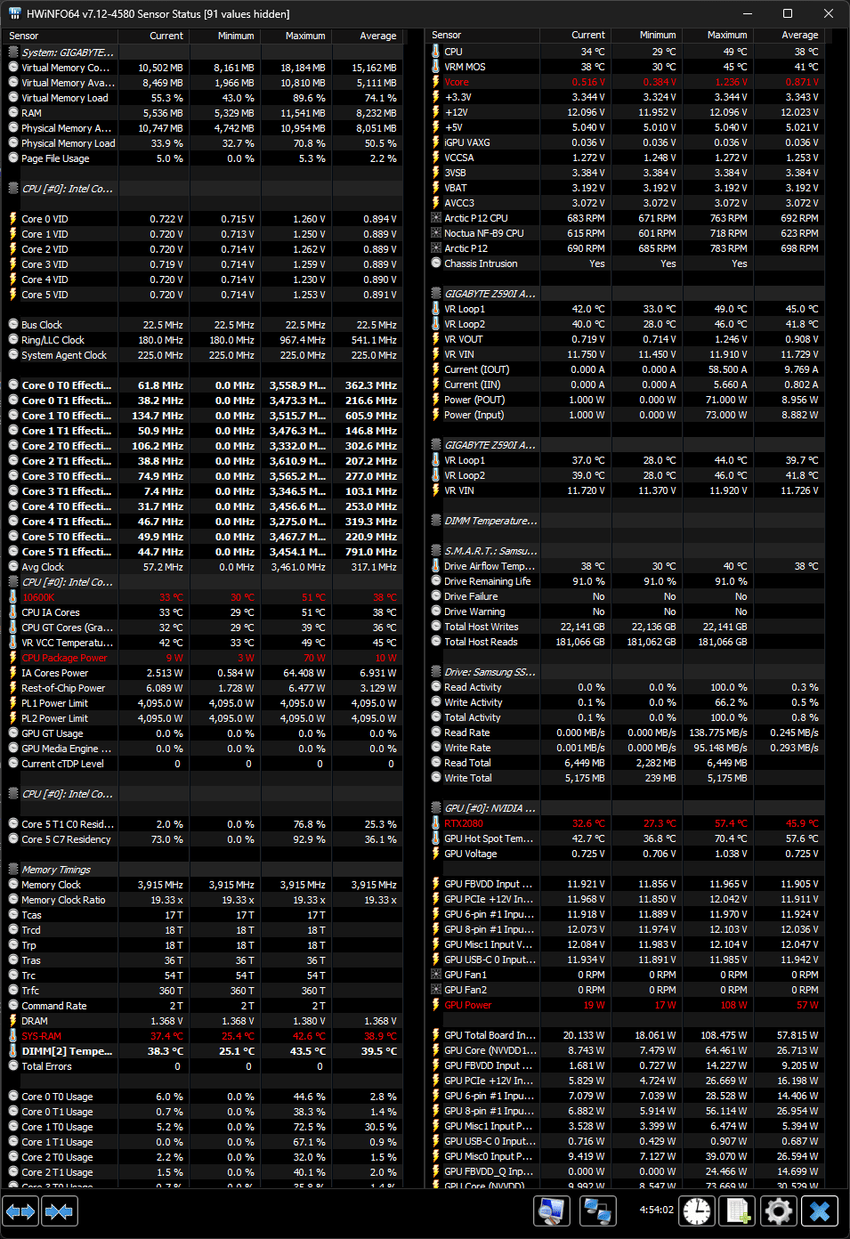
Task: Select the VR VOUT row
Action: [626, 339]
